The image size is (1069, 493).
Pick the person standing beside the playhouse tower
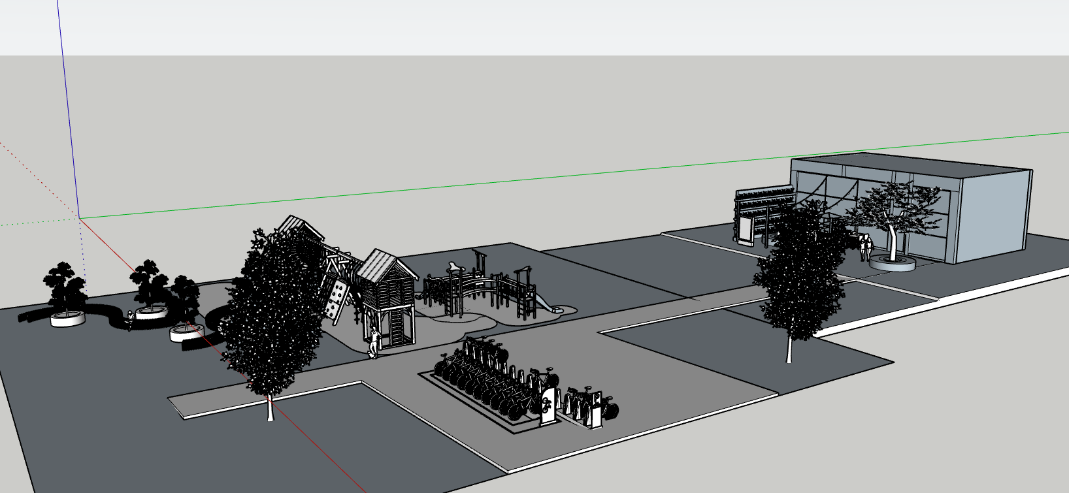(x=373, y=343)
